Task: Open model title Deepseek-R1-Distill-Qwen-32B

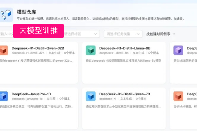Action: (x=38, y=48)
